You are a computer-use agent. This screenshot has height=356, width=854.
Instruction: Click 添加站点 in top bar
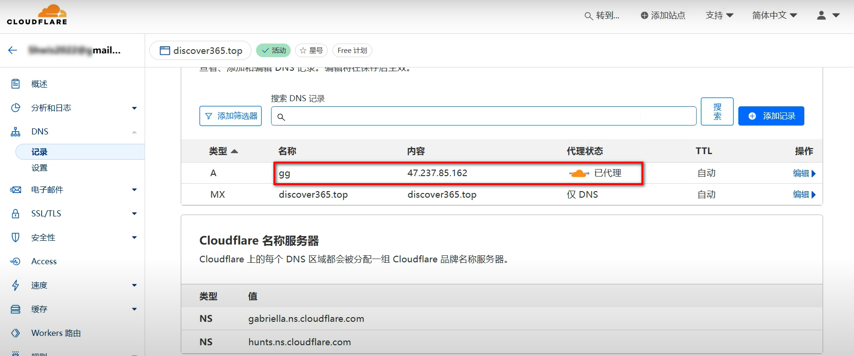coord(663,15)
